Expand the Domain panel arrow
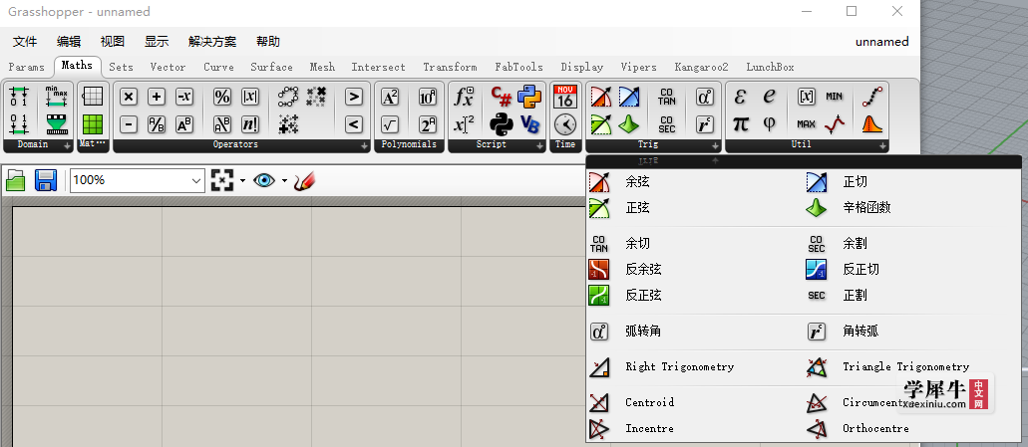This screenshot has height=447, width=1028. coord(67,146)
